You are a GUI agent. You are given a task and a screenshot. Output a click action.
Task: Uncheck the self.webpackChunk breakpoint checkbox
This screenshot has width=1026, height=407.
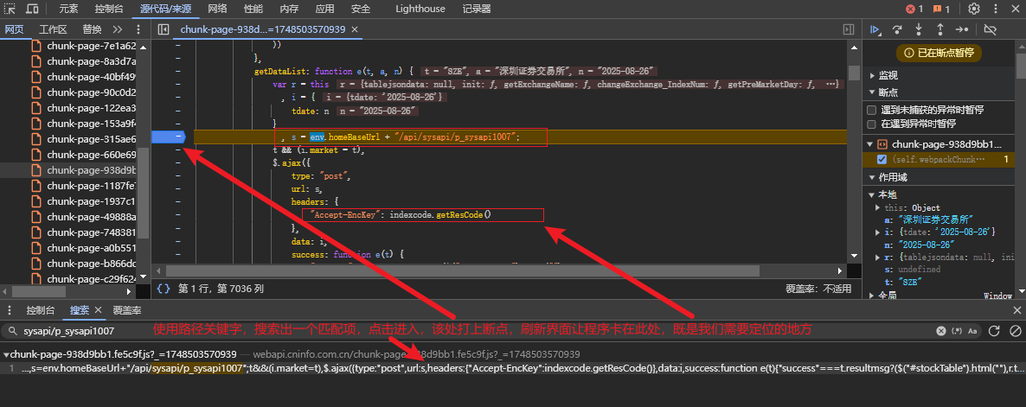click(x=882, y=159)
